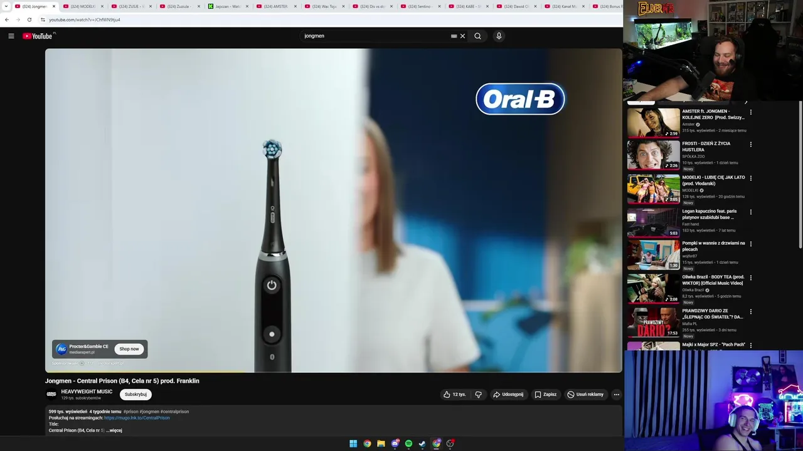
Task: Open the on-screen keyboard in search box
Action: tap(454, 36)
